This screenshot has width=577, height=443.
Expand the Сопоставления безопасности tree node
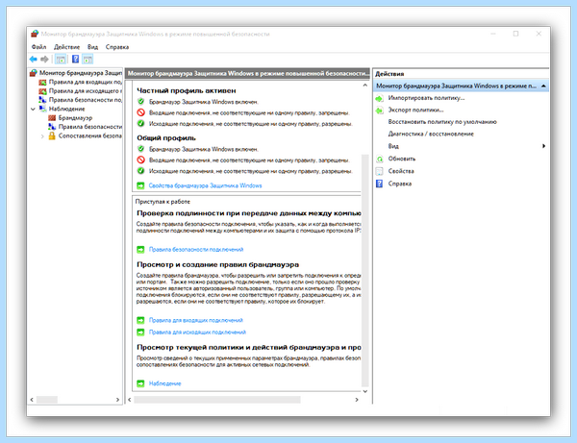tap(42, 136)
